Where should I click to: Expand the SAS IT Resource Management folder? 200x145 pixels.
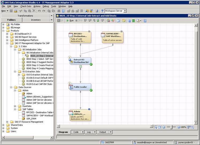(x=7, y=122)
